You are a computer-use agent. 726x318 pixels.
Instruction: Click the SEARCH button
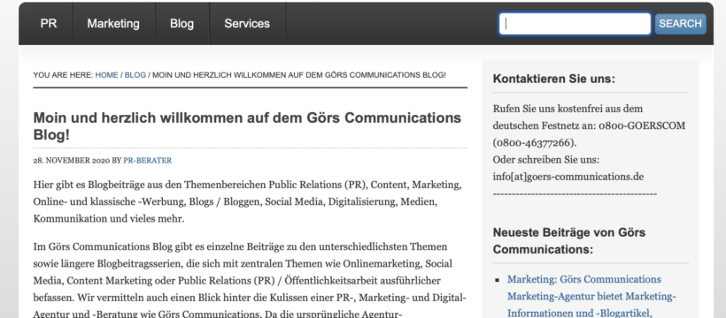point(680,24)
